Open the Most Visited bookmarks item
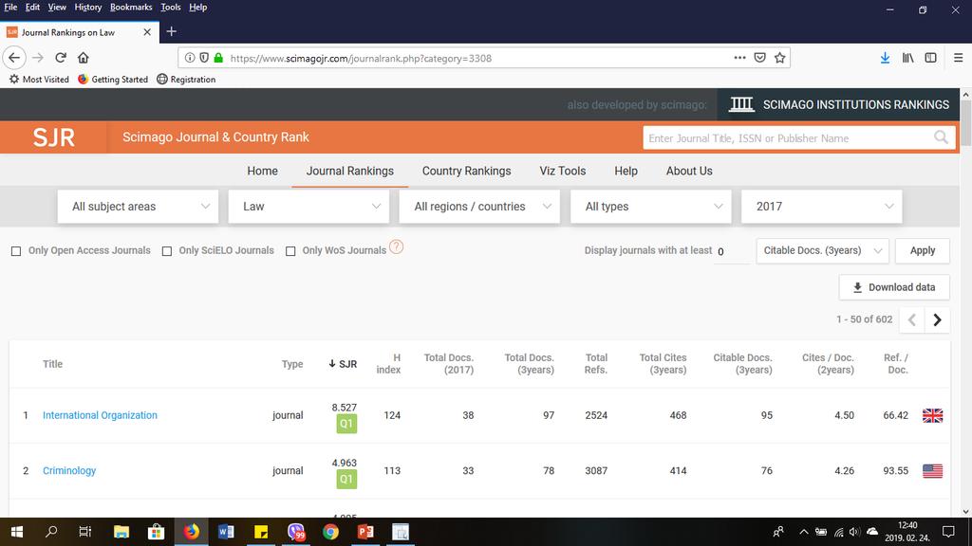This screenshot has width=972, height=546. click(x=39, y=80)
